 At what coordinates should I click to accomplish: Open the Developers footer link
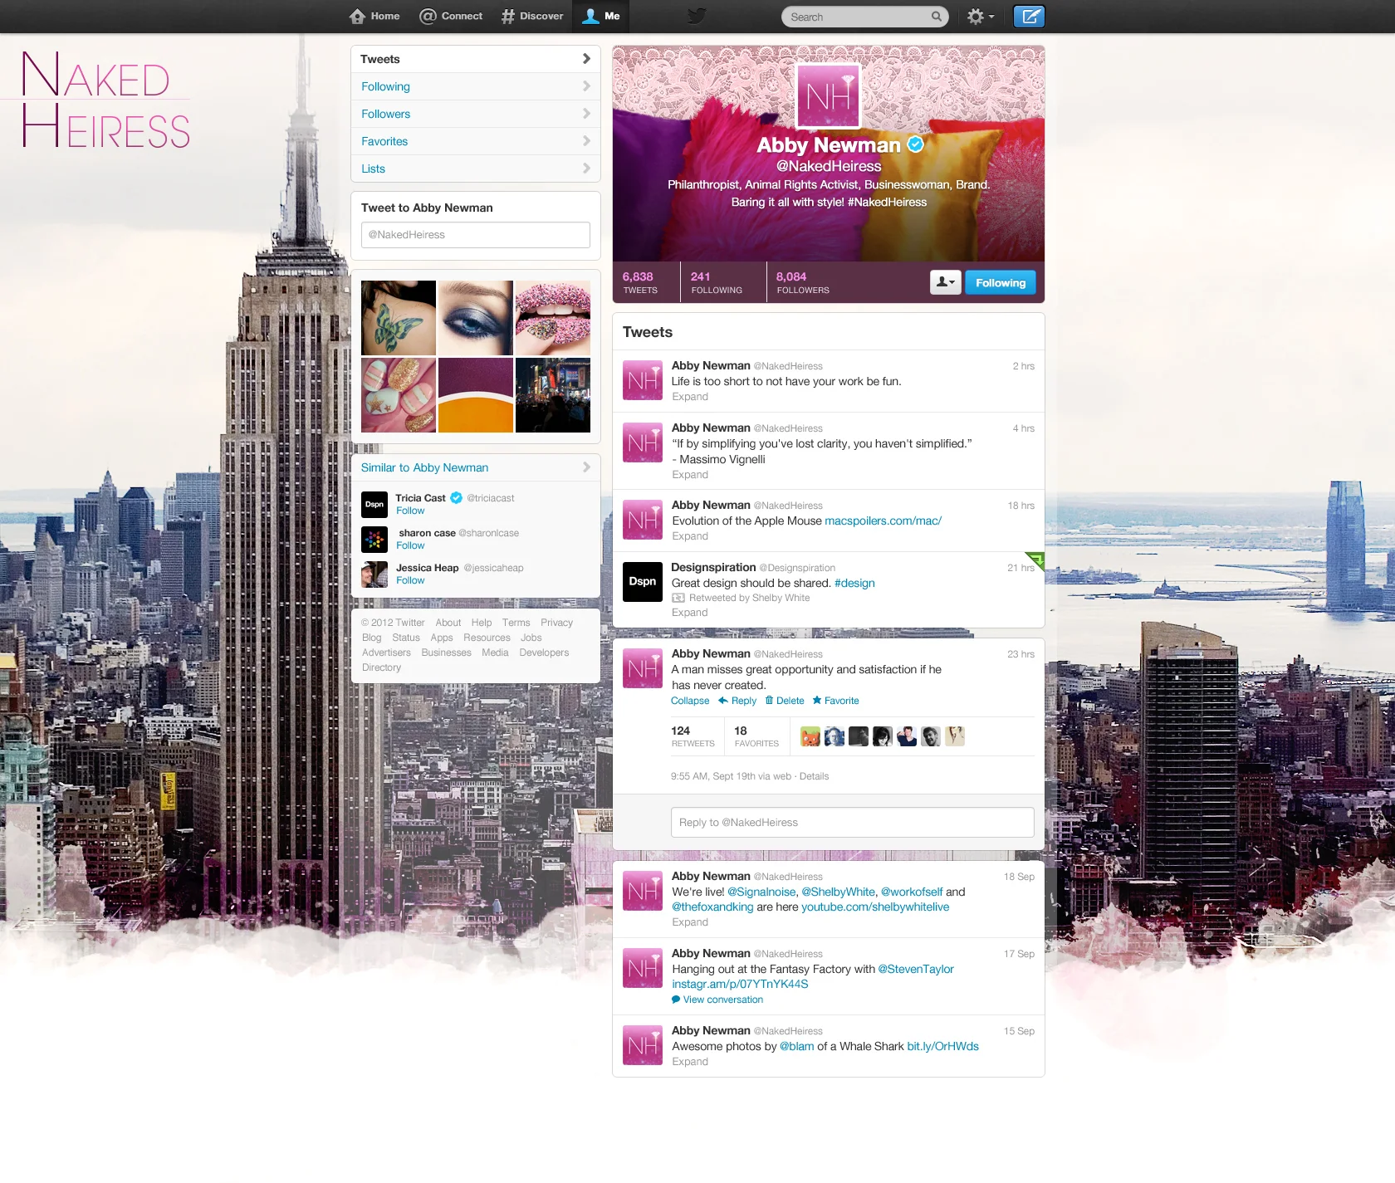click(x=544, y=653)
